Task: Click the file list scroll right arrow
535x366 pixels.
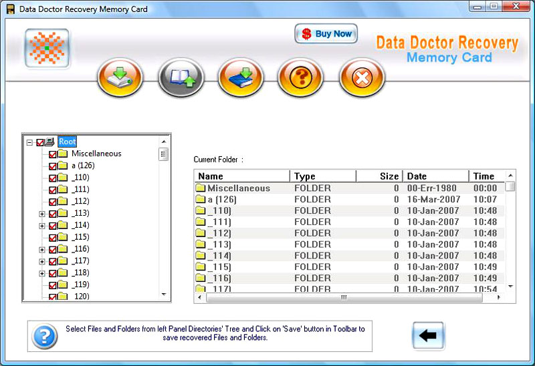Action: pyautogui.click(x=499, y=297)
